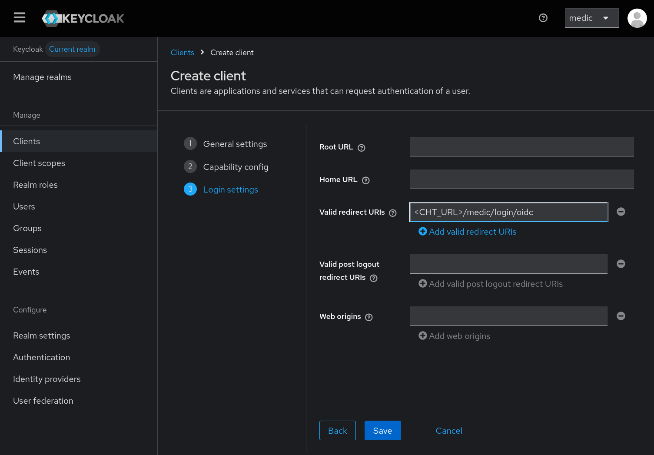
Task: Show help for Home URL
Action: click(365, 180)
